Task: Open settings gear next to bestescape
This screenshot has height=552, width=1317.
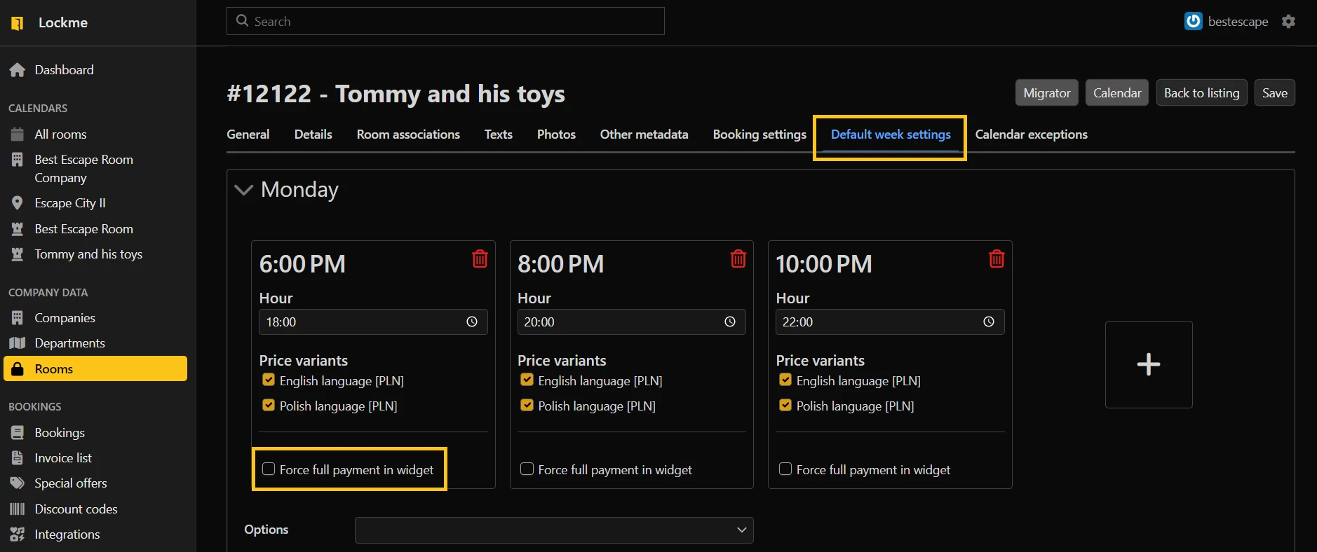Action: [1288, 22]
